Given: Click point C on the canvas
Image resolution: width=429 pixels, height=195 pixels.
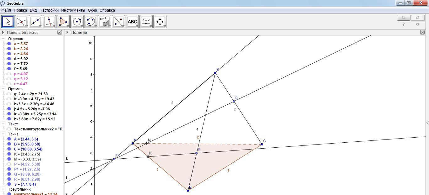Looking at the screenshot, I should (262, 144).
